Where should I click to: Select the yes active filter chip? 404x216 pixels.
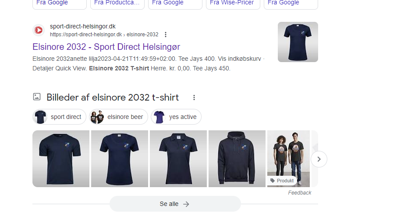tap(176, 117)
